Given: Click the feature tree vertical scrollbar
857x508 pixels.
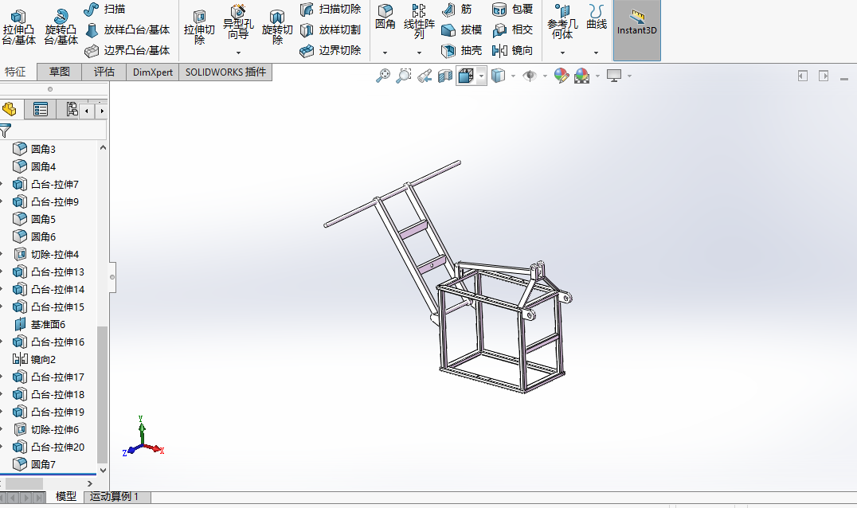Looking at the screenshot, I should [x=102, y=395].
